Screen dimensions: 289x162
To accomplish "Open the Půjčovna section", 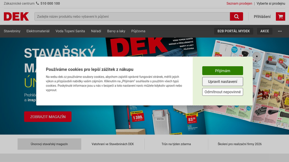I will (x=138, y=31).
